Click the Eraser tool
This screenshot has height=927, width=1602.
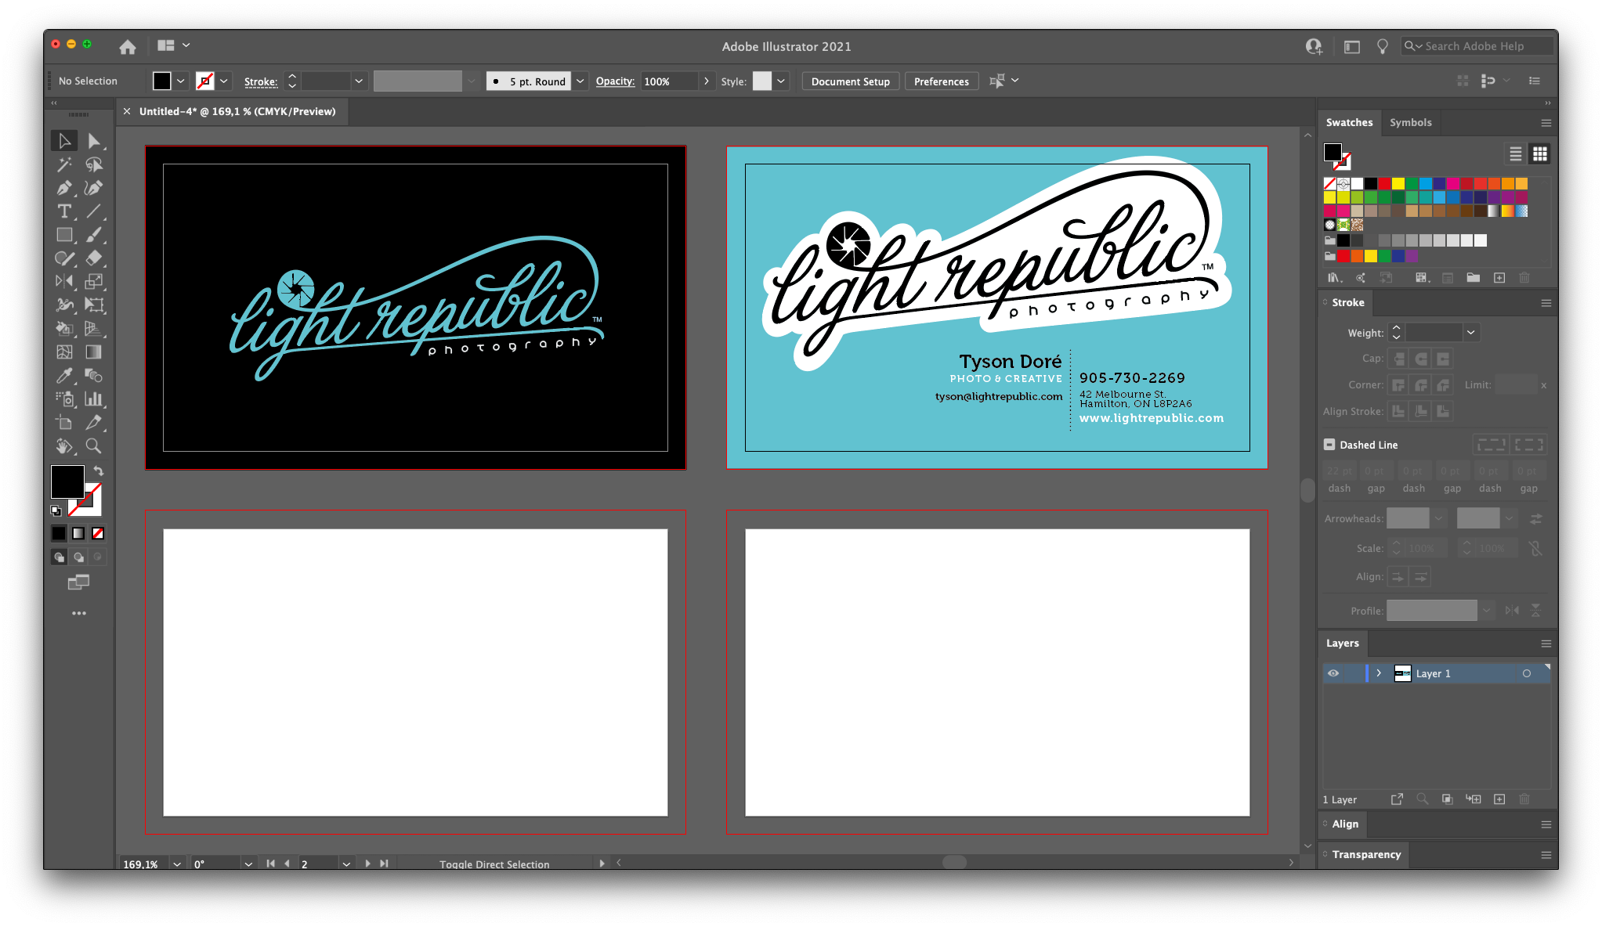93,258
